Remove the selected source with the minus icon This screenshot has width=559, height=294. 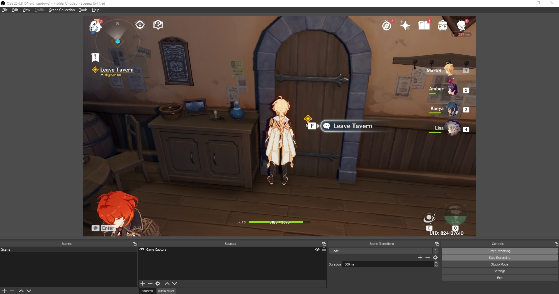point(150,284)
